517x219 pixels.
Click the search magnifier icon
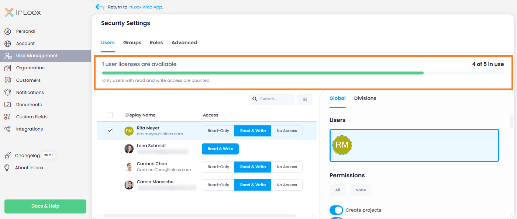pyautogui.click(x=255, y=99)
